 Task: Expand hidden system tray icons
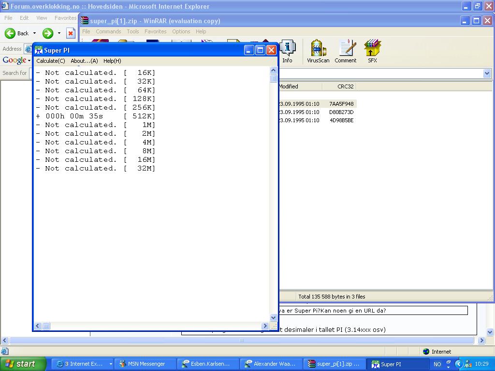point(459,364)
